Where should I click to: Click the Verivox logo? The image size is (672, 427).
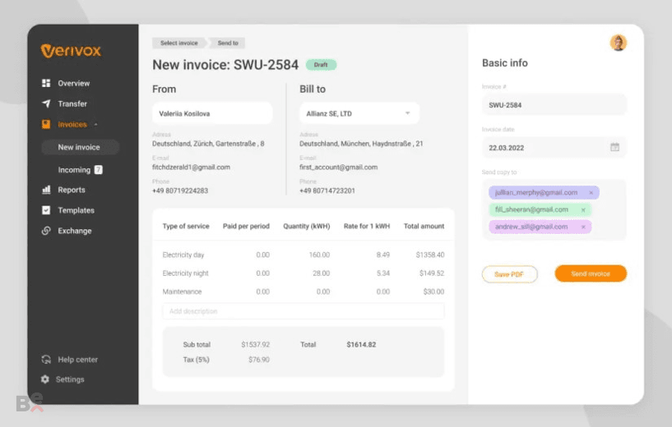click(71, 51)
